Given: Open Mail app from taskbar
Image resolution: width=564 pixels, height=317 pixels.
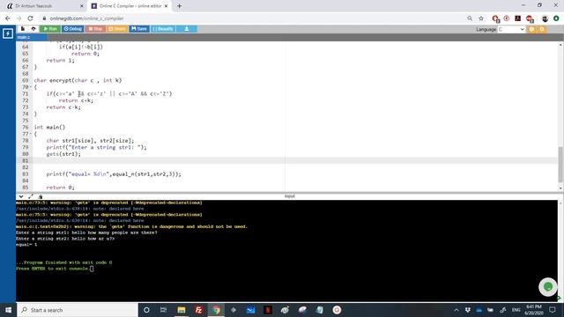Looking at the screenshot, I should [250, 310].
